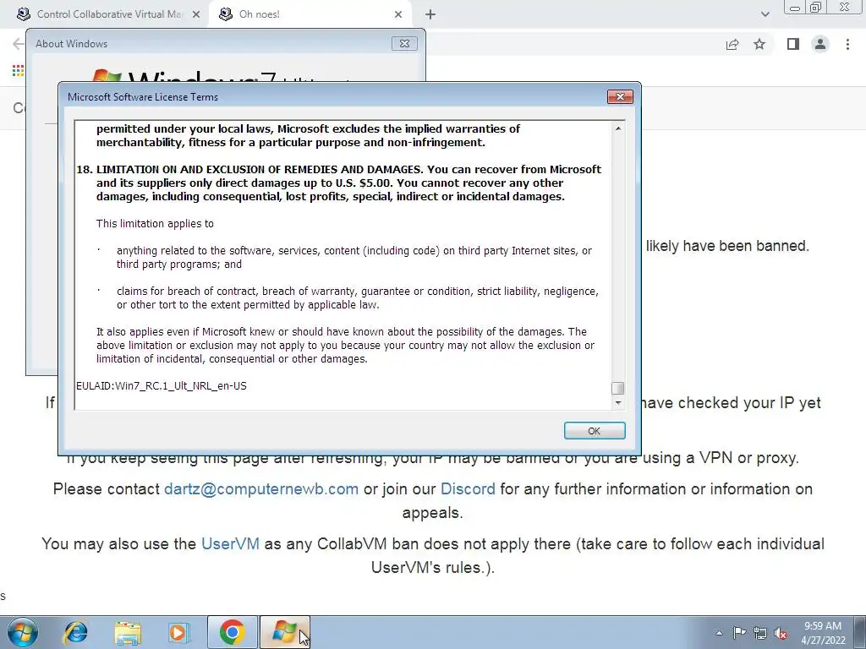Image resolution: width=866 pixels, height=649 pixels.
Task: Open Chrome profile avatar menu
Action: [x=820, y=44]
